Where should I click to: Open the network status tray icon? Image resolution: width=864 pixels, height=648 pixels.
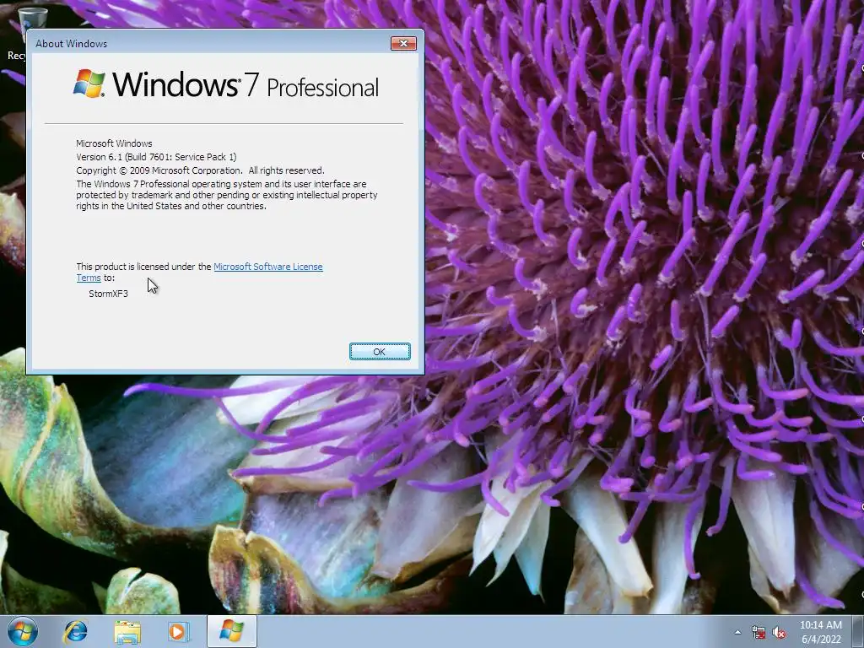coord(759,632)
